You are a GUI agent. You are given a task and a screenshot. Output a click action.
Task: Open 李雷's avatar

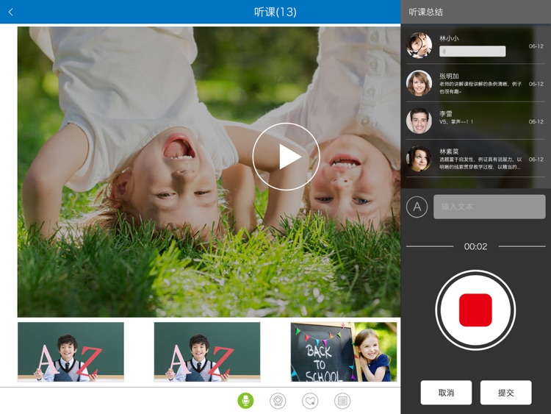coord(419,121)
